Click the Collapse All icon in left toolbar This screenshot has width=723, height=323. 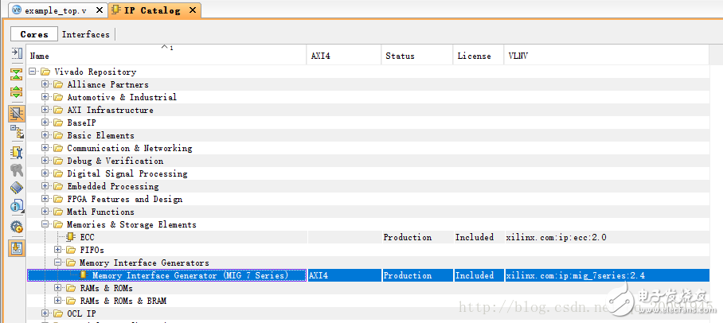coord(16,74)
